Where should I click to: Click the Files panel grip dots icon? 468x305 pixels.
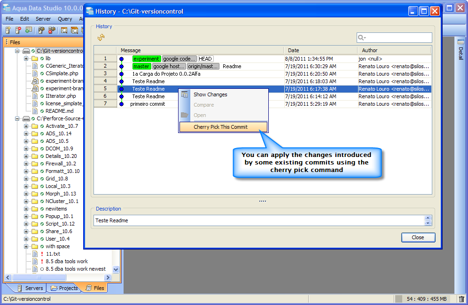click(x=7, y=42)
